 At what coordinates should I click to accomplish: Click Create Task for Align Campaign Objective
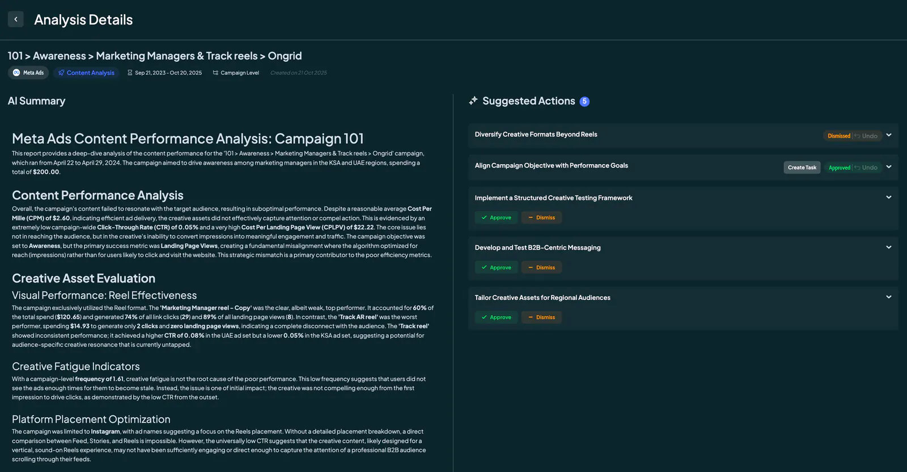(802, 168)
